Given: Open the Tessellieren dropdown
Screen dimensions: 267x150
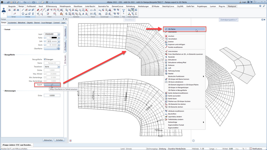Looking at the screenshot, I should click(x=52, y=67).
